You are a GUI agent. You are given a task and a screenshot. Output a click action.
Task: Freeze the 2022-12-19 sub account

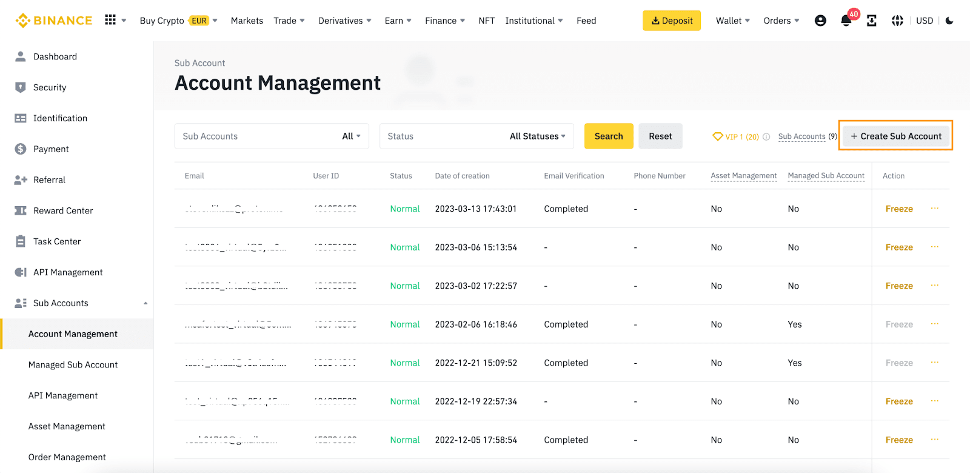point(899,401)
